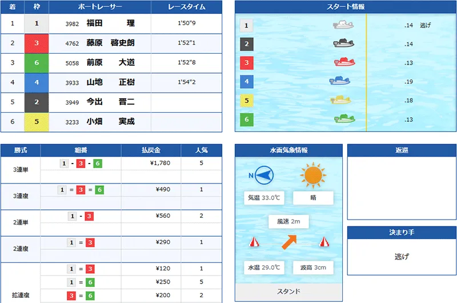Click the 決まり手 result 逃げ
457x303 pixels.
[x=401, y=257]
